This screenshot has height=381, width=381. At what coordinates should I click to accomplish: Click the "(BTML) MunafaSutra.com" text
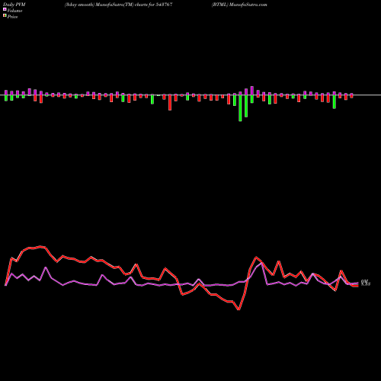pyautogui.click(x=239, y=5)
